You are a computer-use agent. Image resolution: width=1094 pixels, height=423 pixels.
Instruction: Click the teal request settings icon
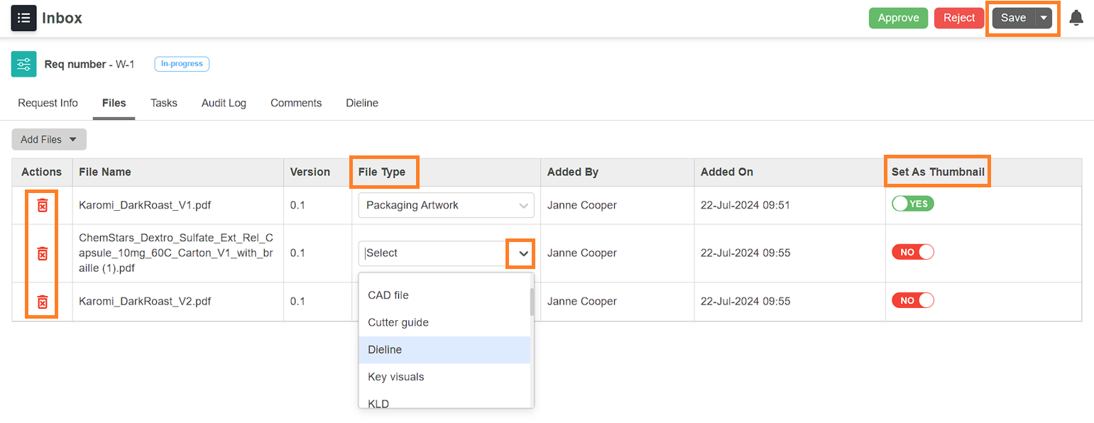(x=24, y=64)
